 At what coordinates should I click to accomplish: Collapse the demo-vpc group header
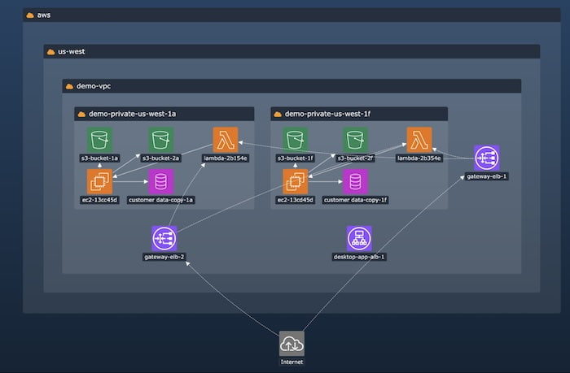click(x=292, y=86)
